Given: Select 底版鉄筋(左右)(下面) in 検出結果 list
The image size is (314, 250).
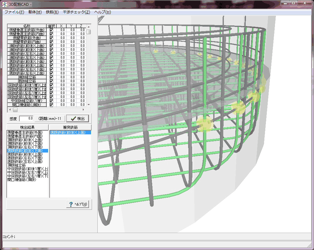Looking at the screenshot, I should (x=25, y=158).
